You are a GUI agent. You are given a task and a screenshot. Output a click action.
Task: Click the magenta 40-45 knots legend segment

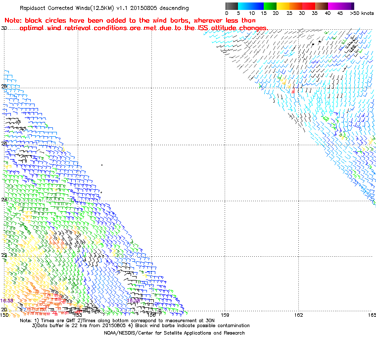point(334,6)
